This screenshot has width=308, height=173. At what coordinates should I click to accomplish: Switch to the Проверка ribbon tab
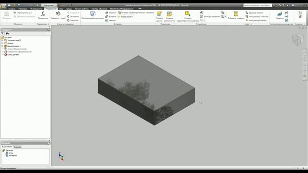[x=23, y=9]
